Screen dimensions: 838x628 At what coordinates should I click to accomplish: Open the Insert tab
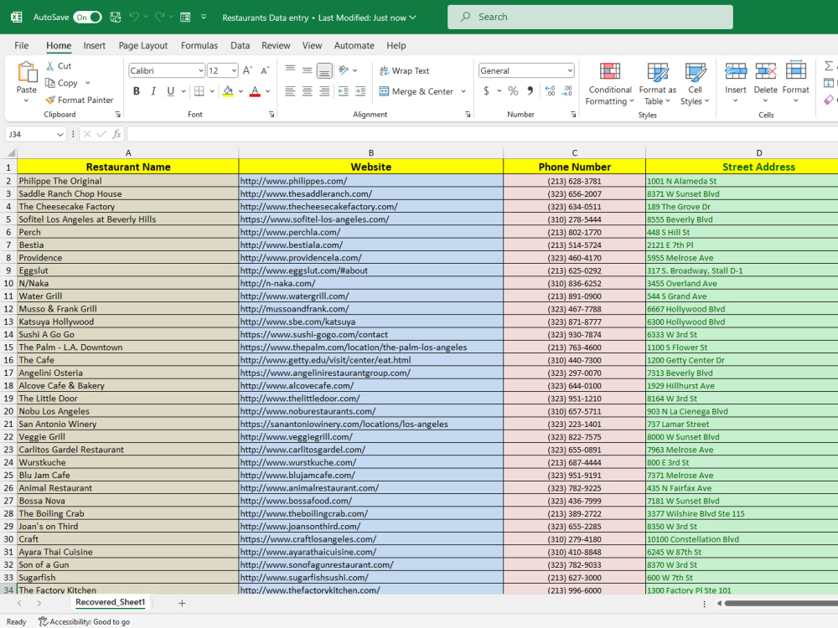[x=94, y=45]
